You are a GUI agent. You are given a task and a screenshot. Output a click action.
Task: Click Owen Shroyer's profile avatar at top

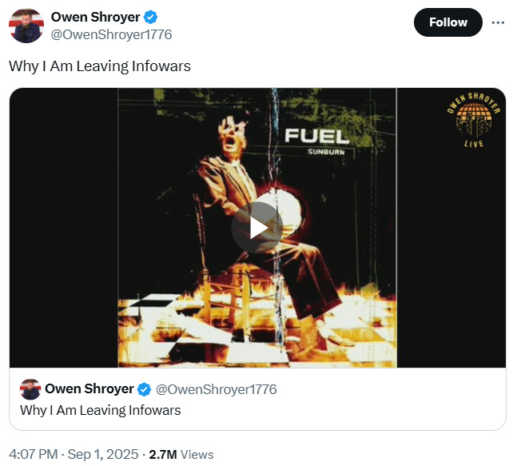pos(26,26)
